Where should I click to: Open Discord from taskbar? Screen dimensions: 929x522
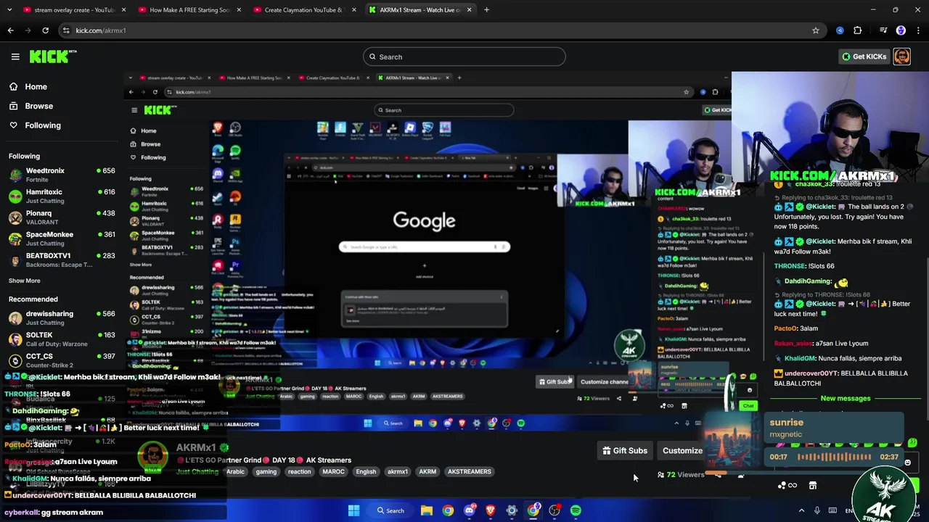coord(469,510)
